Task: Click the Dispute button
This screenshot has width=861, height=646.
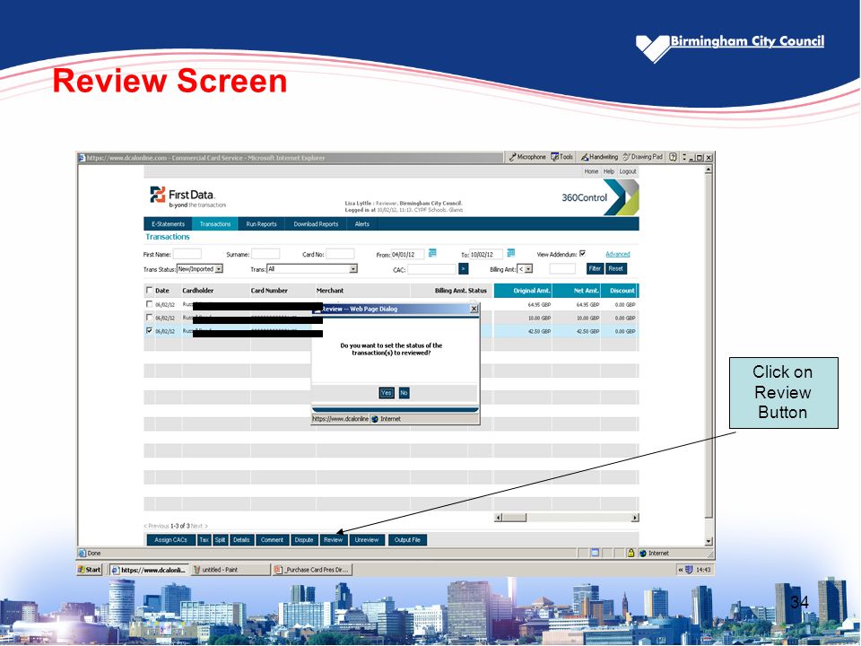Action: 304,540
